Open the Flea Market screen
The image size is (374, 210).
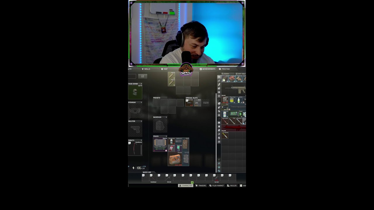pyautogui.click(x=217, y=185)
